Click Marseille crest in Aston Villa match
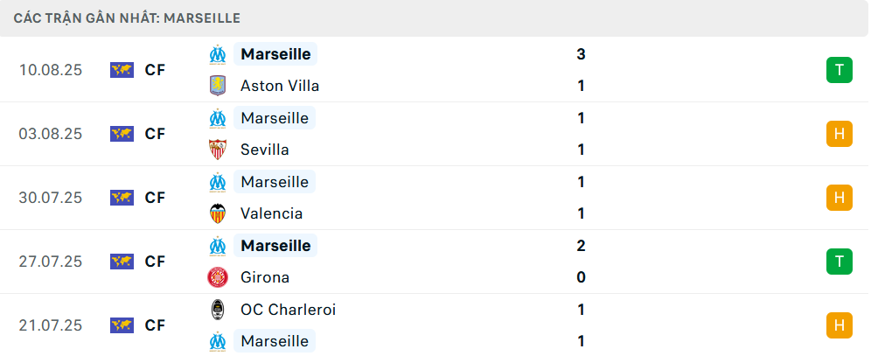This screenshot has width=871, height=356. click(x=217, y=54)
